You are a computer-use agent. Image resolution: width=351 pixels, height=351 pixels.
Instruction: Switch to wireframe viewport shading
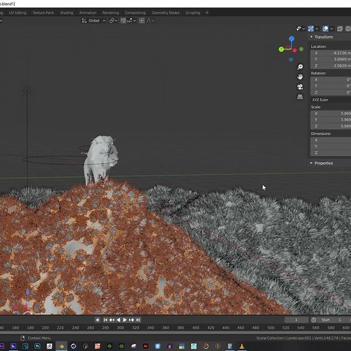[x=348, y=28]
